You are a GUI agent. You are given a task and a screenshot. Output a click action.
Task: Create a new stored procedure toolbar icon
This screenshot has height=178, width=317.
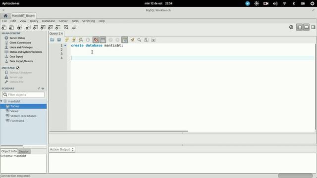click(51, 27)
